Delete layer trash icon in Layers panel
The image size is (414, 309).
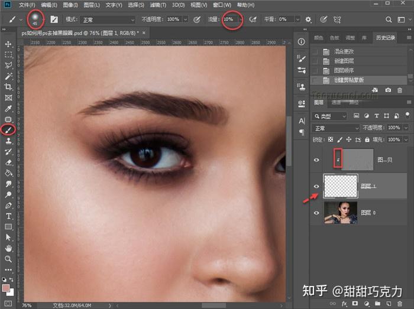coord(400,304)
